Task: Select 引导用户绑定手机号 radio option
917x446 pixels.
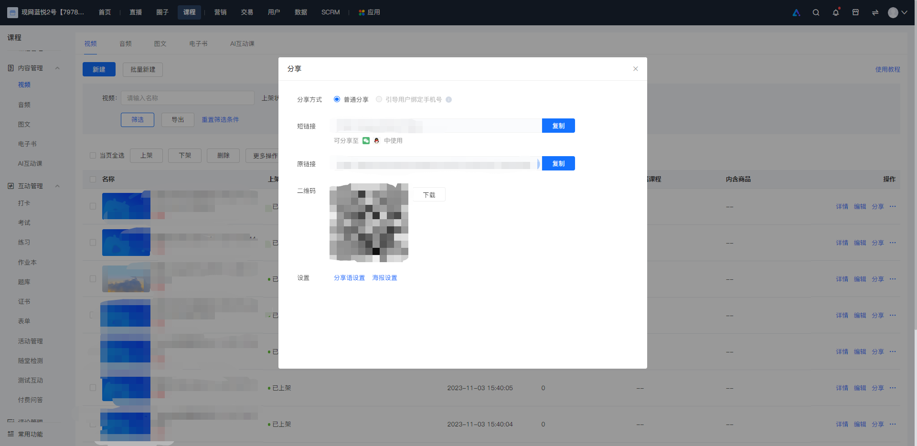Action: 379,99
